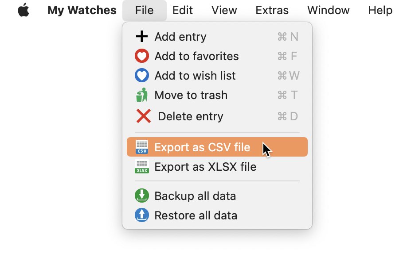Select Export as CSV file
Viewport: 415px width, 257px height.
[x=217, y=147]
